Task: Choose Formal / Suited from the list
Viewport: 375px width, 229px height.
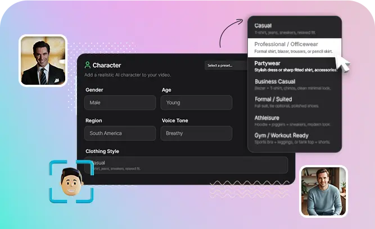Action: [x=295, y=102]
